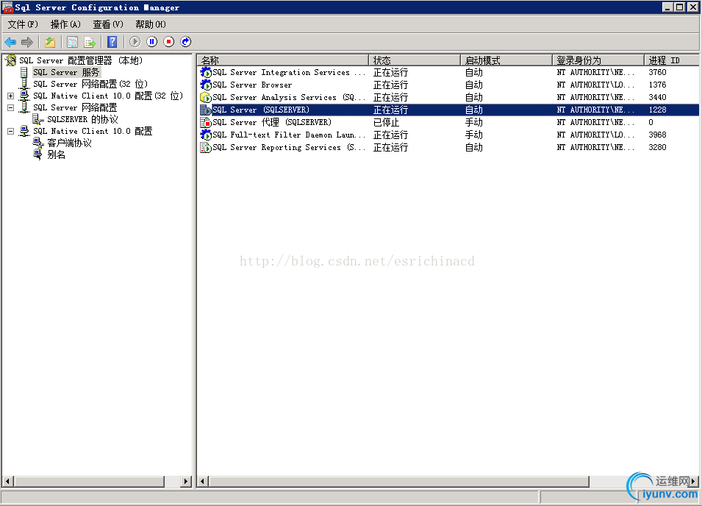Click the Integration Services row icon
The height and width of the screenshot is (506, 702).
pos(206,73)
